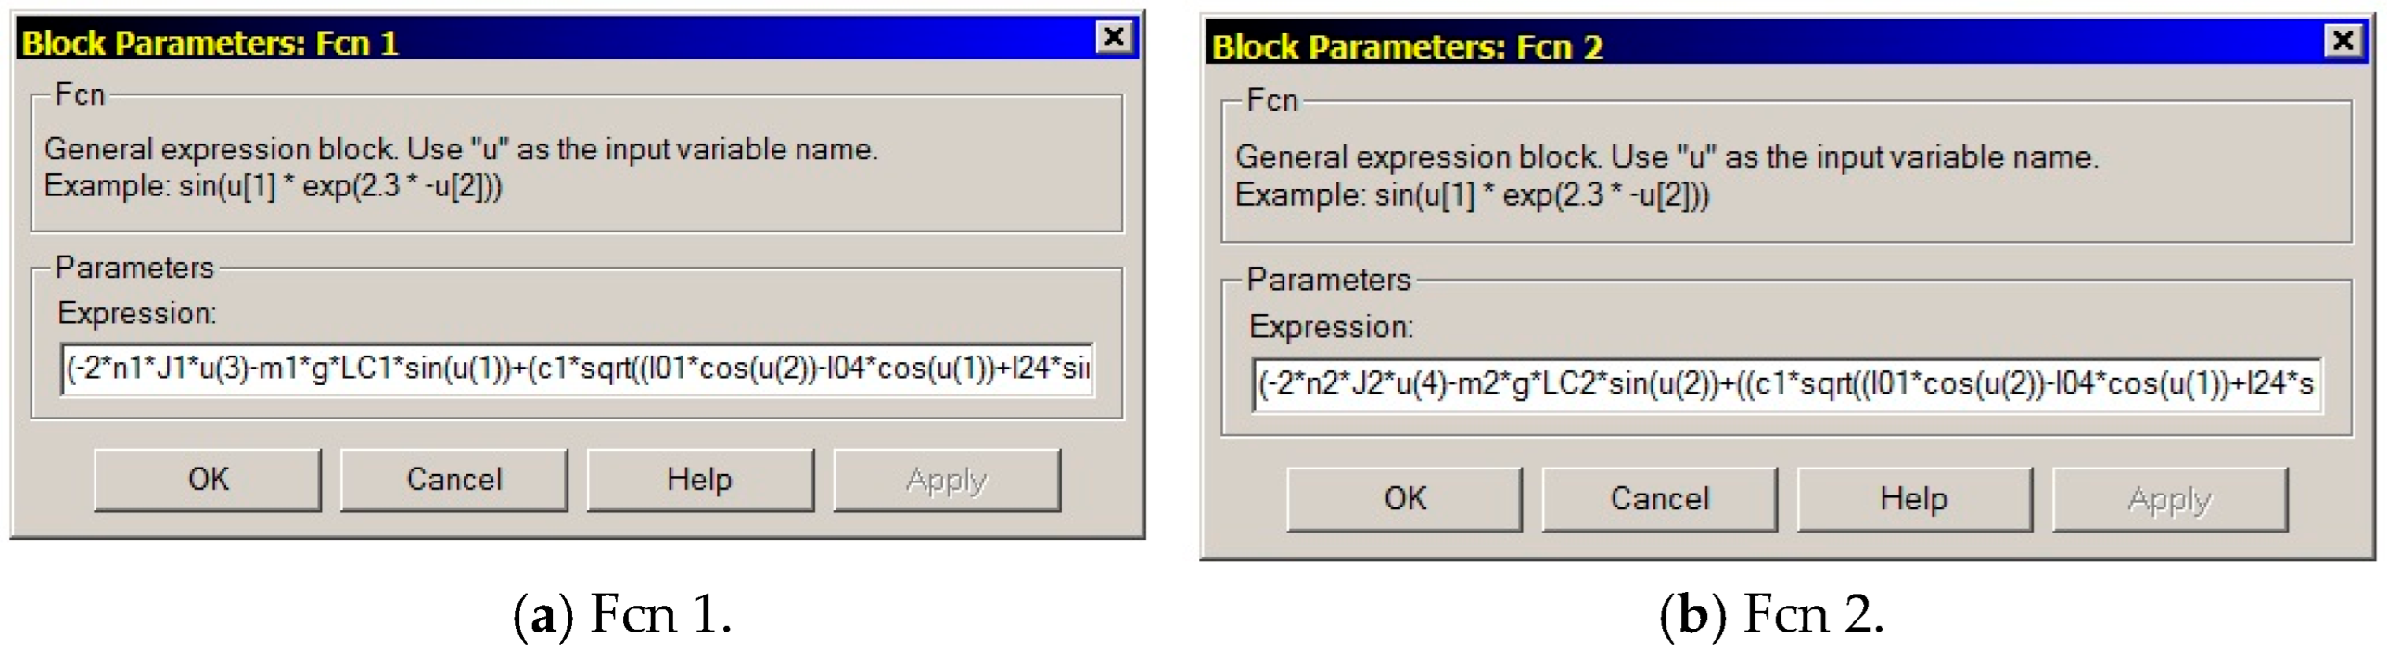
Task: Confirm Fcn 2 dialog with OK
Action: click(x=1404, y=499)
